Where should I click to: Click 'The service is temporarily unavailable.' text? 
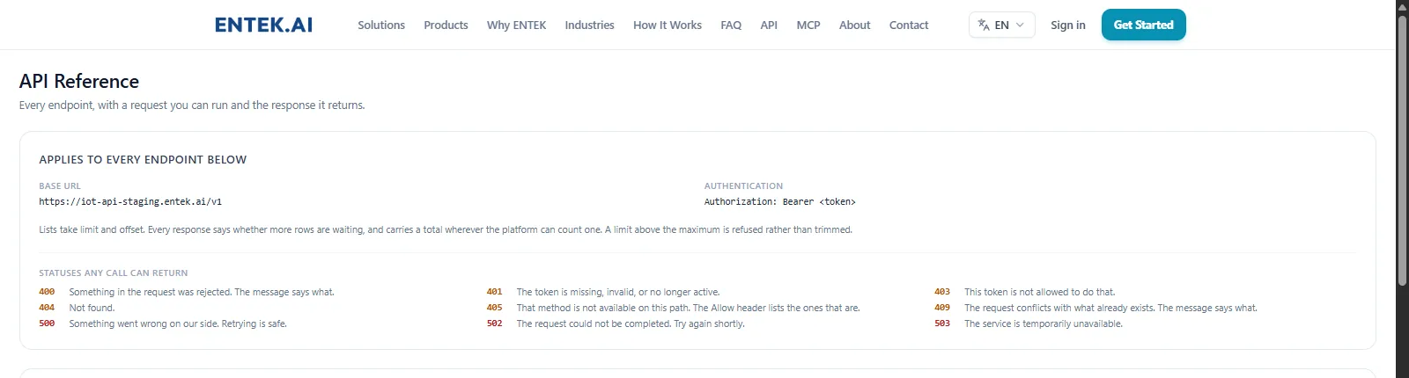tap(1044, 323)
